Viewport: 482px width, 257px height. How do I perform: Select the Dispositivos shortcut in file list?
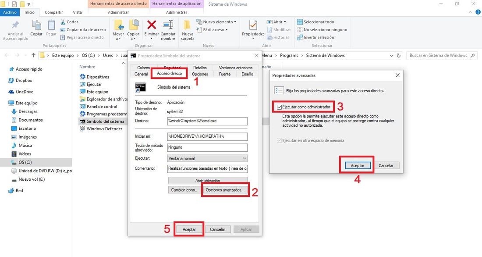(94, 77)
